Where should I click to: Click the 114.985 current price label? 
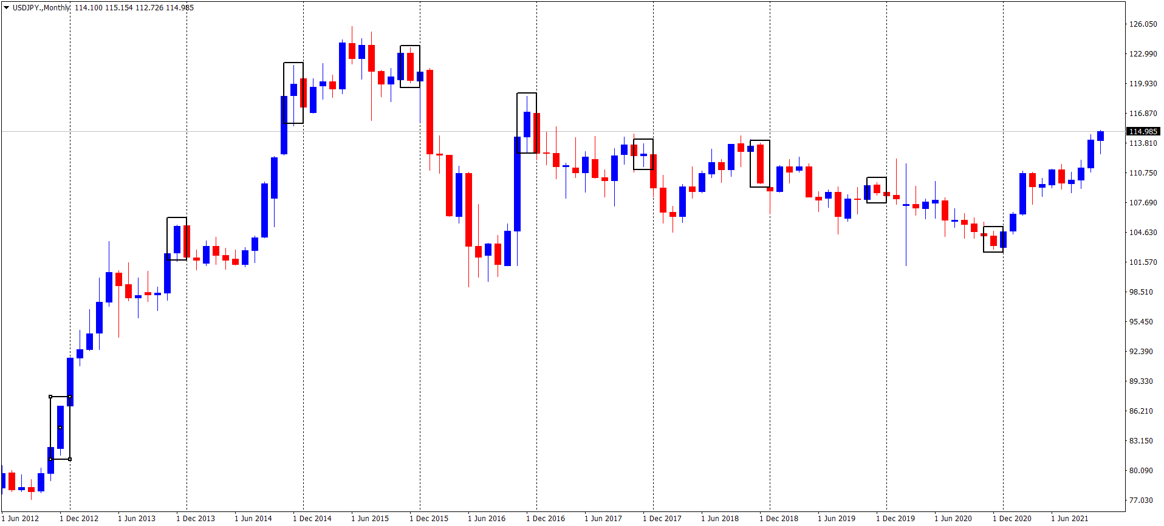pos(1143,131)
